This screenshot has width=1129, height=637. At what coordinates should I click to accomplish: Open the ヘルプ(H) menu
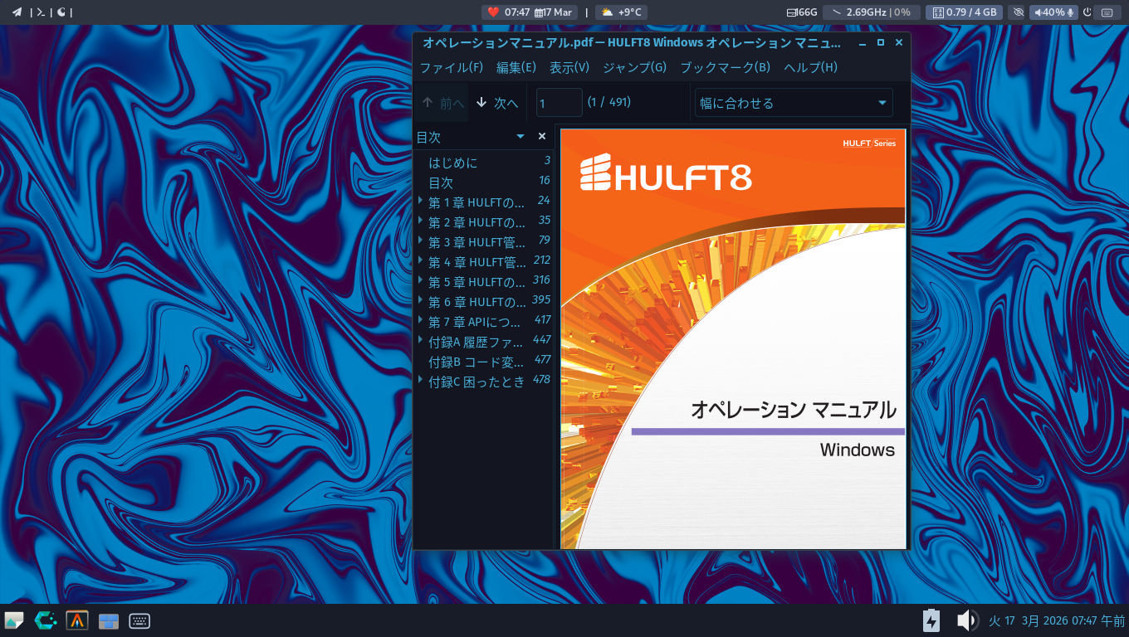[x=811, y=67]
